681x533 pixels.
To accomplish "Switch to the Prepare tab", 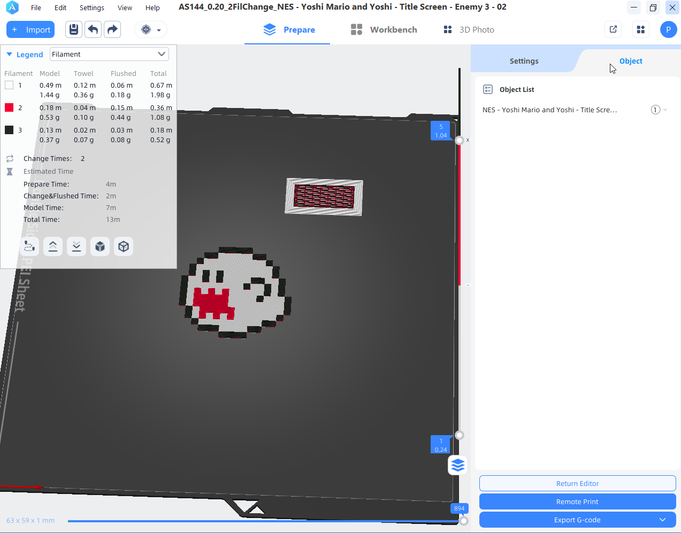I will 289,30.
